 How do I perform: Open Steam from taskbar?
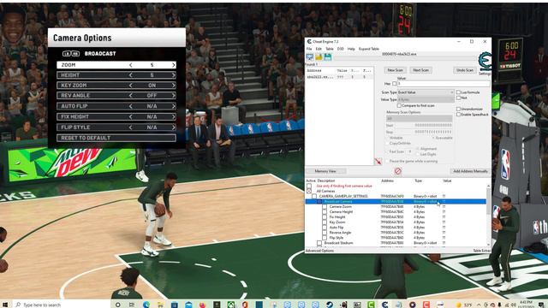pos(330,305)
